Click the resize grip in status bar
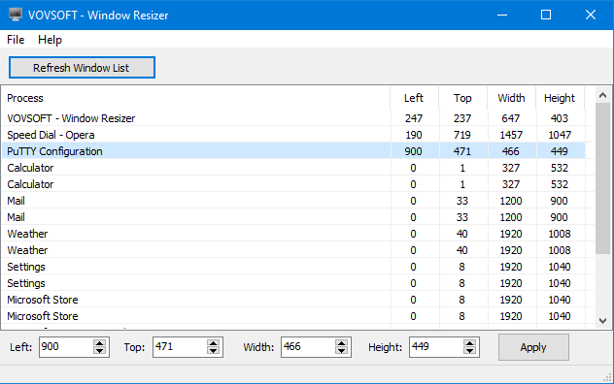Screen dimensions: 614x384 [x=607, y=377]
